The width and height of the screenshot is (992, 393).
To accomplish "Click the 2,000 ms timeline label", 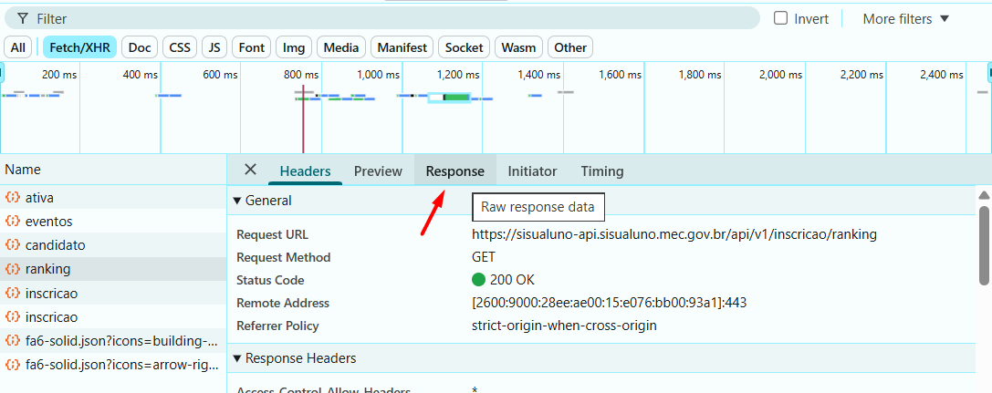I will (x=780, y=75).
